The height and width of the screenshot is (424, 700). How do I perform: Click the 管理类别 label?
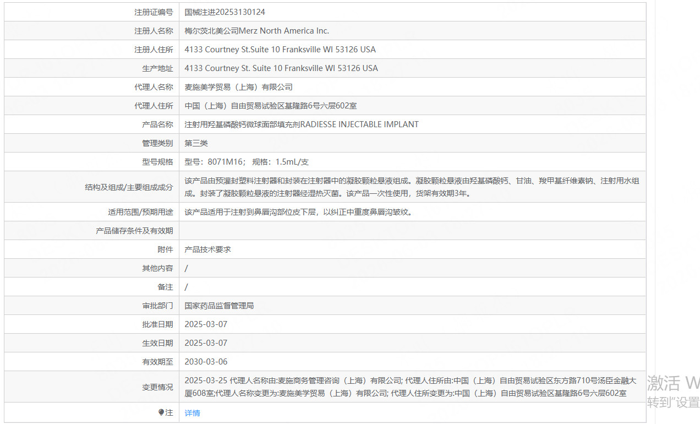(x=157, y=143)
